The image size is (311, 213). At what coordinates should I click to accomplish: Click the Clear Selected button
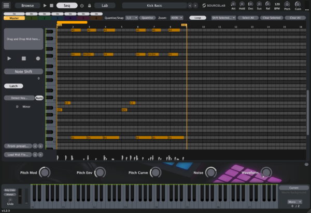tap(272, 18)
